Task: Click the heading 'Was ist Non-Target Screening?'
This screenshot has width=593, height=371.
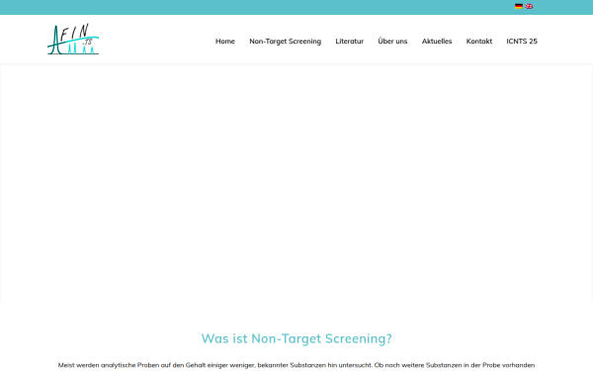Action: 296,338
